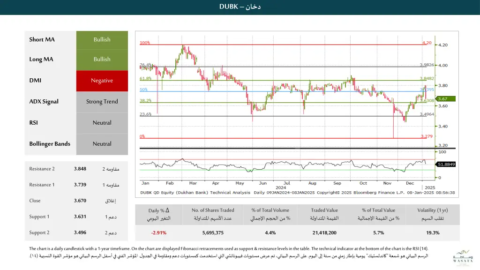Select the Resistance 1 value 3.739
Image resolution: width=480 pixels, height=270 pixels.
[80, 185]
